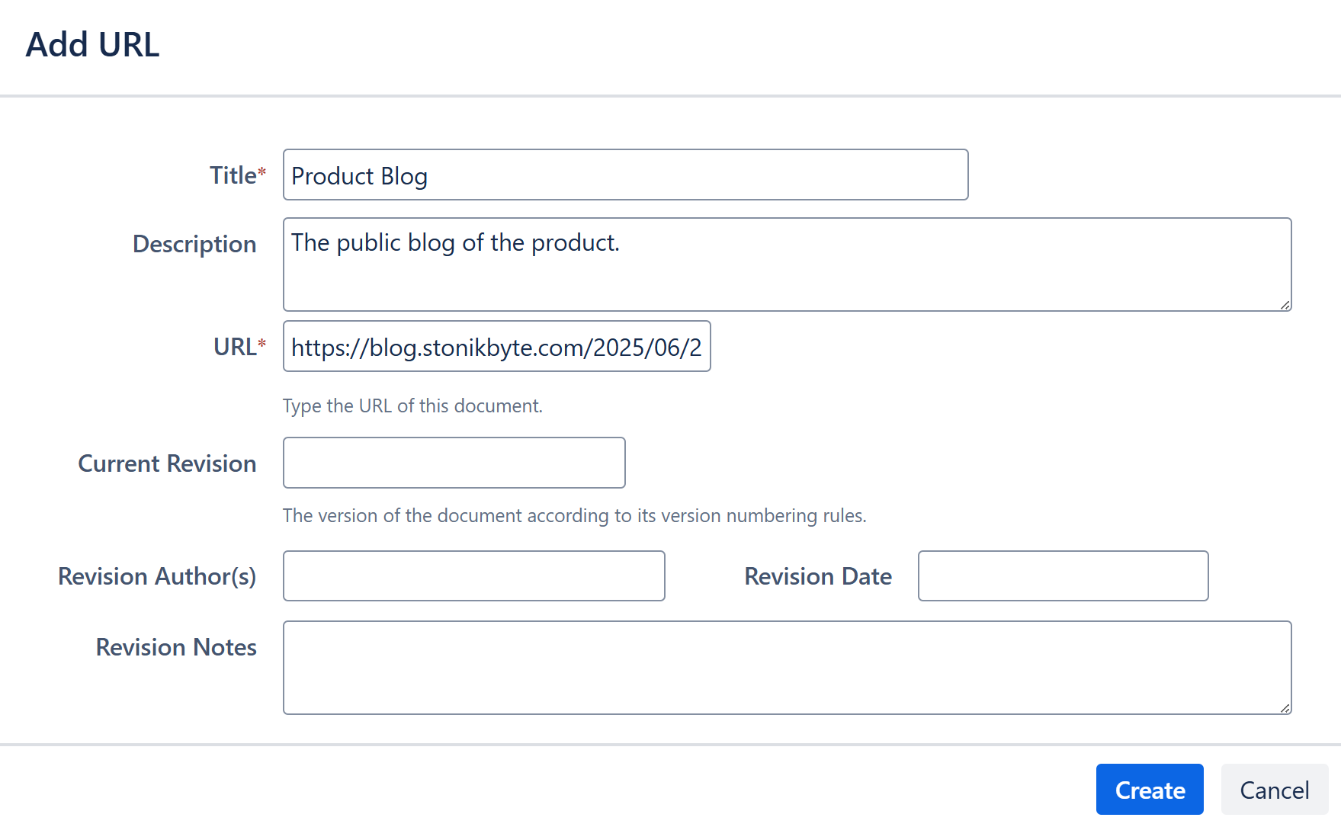Click the Revision Author(s) input field
The height and width of the screenshot is (827, 1341).
point(473,576)
